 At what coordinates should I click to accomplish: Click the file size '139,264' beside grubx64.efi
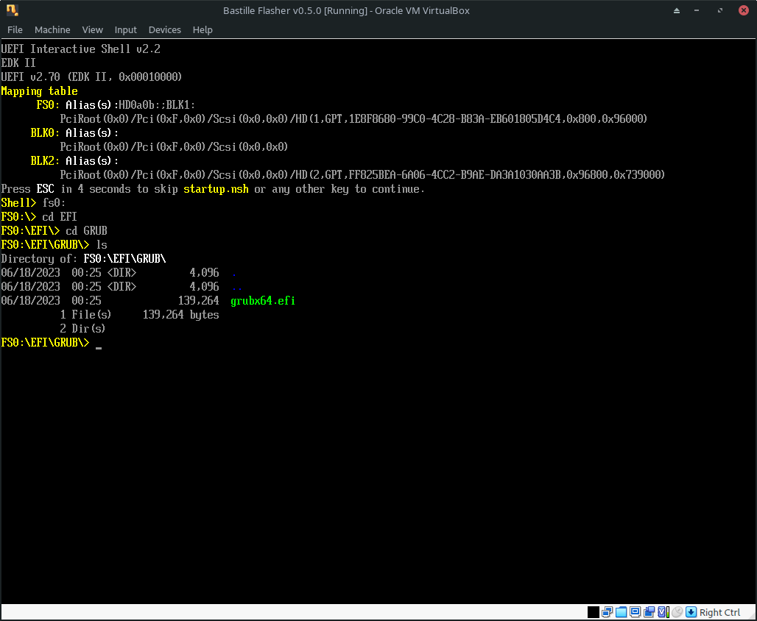coord(198,301)
